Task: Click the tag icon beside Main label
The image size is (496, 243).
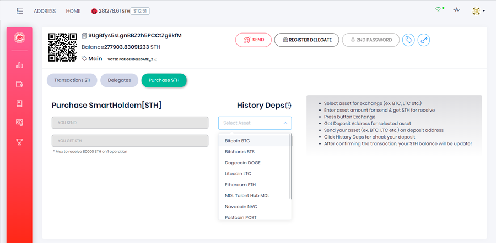Action: (84, 58)
